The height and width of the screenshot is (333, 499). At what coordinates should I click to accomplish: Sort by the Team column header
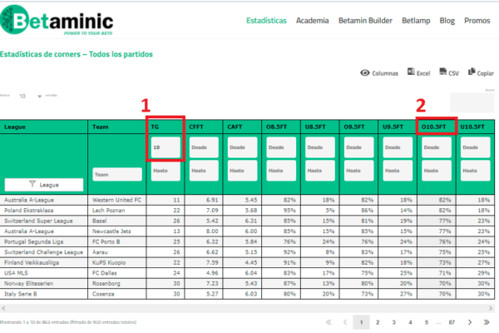tap(116, 127)
